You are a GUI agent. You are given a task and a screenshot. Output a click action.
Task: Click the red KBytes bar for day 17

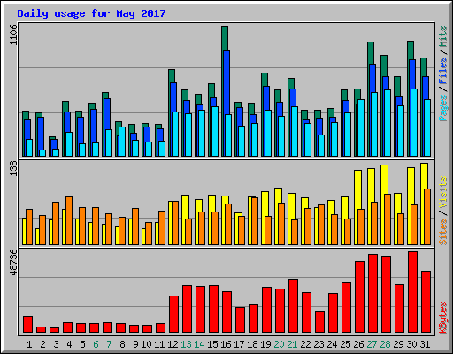[240, 320]
